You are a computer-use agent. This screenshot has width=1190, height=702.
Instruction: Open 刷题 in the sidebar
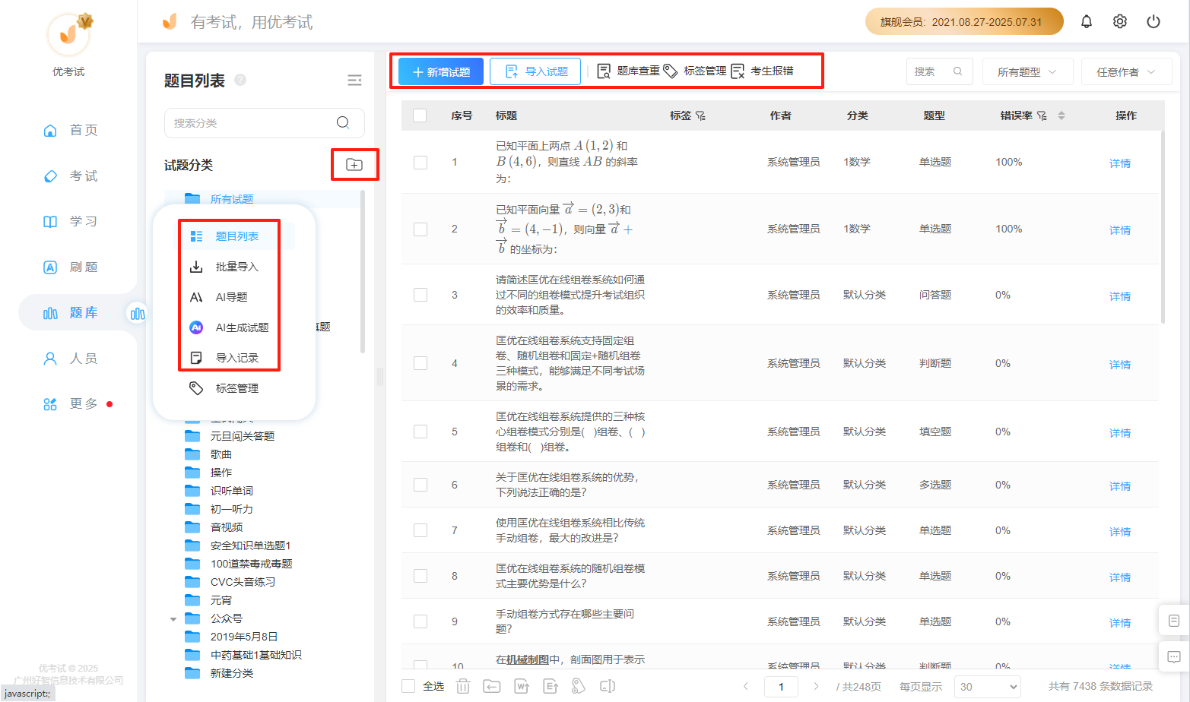pyautogui.click(x=70, y=267)
